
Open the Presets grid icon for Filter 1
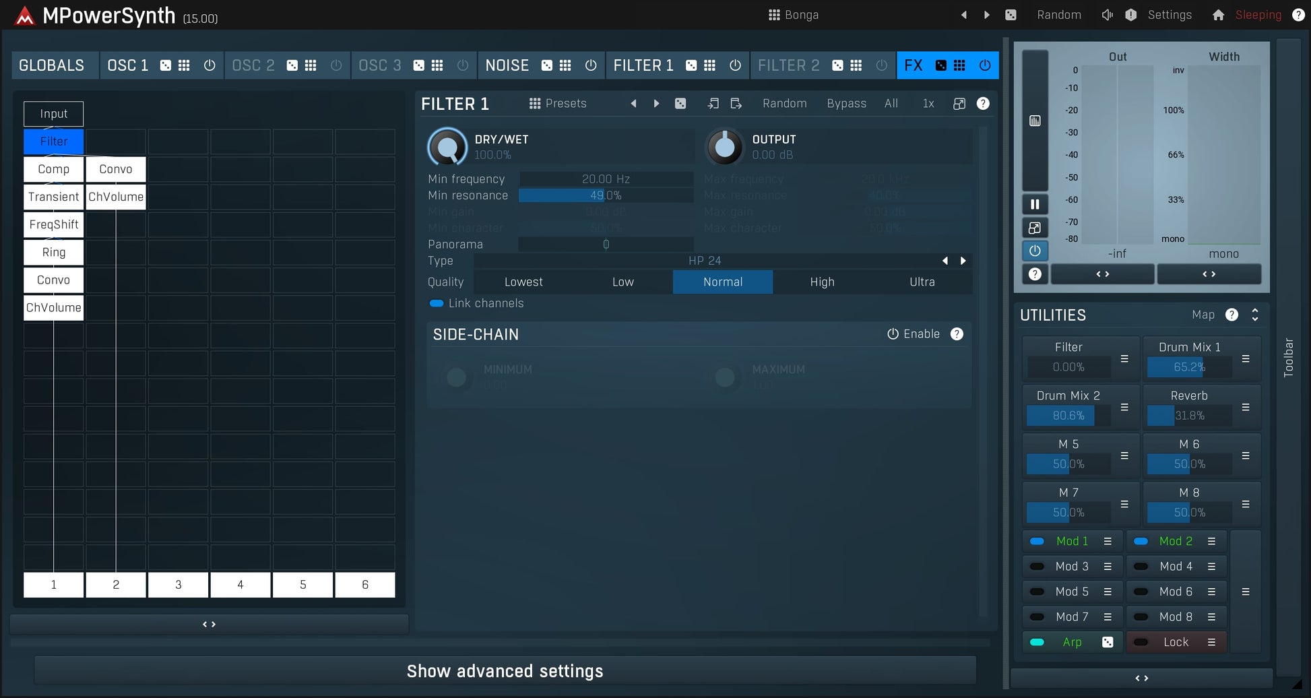coord(534,103)
